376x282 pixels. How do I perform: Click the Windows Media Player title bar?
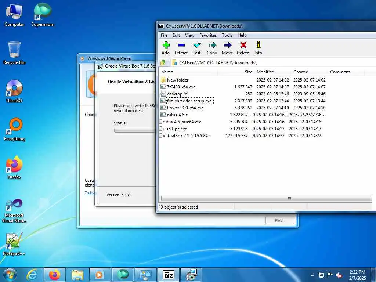click(117, 58)
